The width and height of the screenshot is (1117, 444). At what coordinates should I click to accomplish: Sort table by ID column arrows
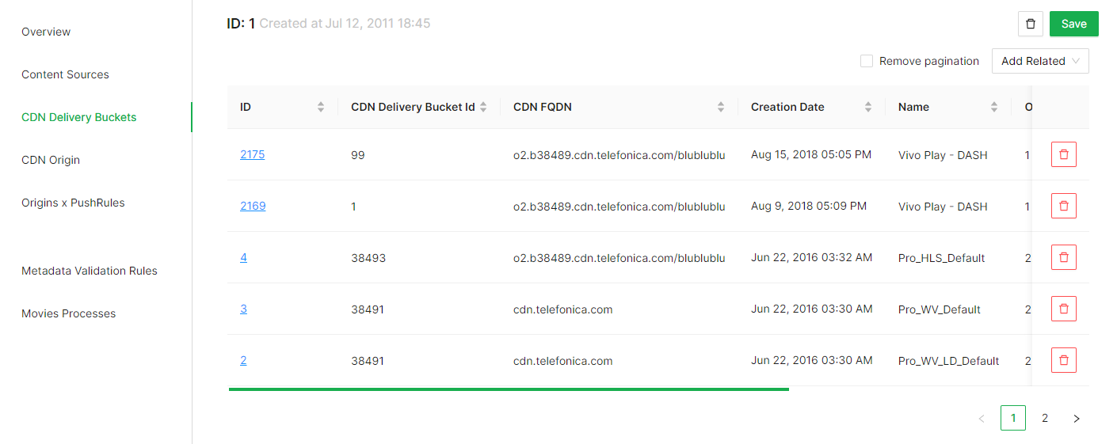(x=321, y=108)
